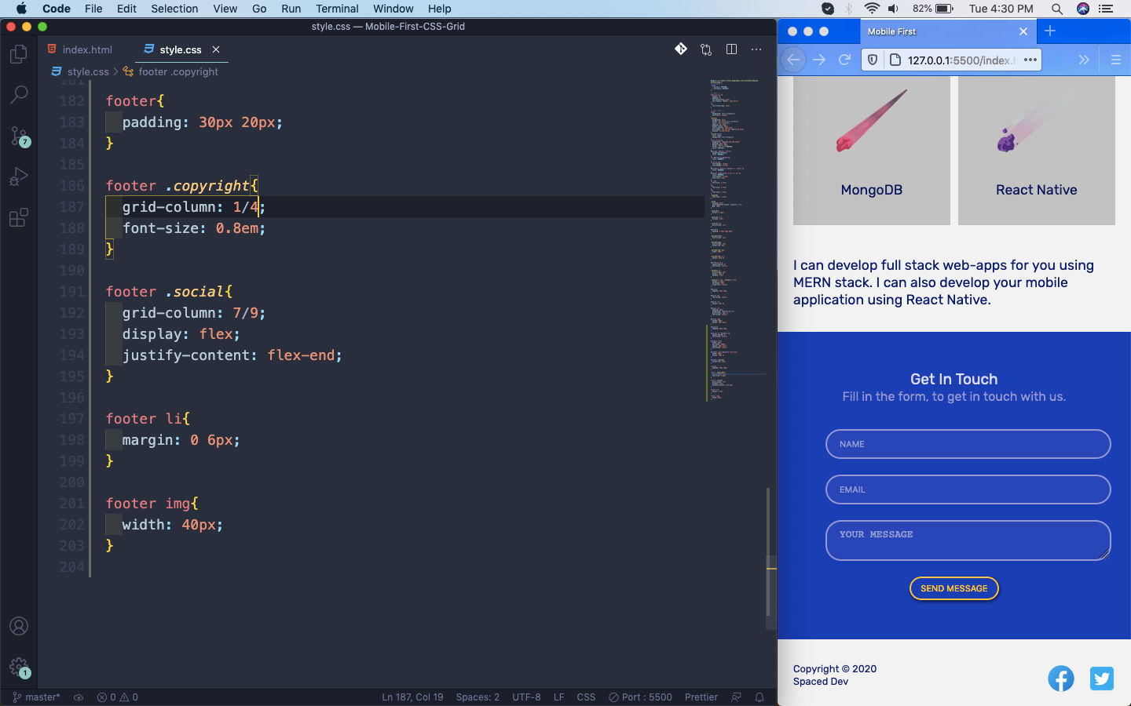The width and height of the screenshot is (1131, 706).
Task: Open Spotlight search in menu bar
Action: pos(1057,9)
